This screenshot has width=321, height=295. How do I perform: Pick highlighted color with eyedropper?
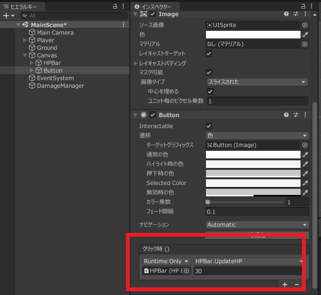pyautogui.click(x=305, y=164)
